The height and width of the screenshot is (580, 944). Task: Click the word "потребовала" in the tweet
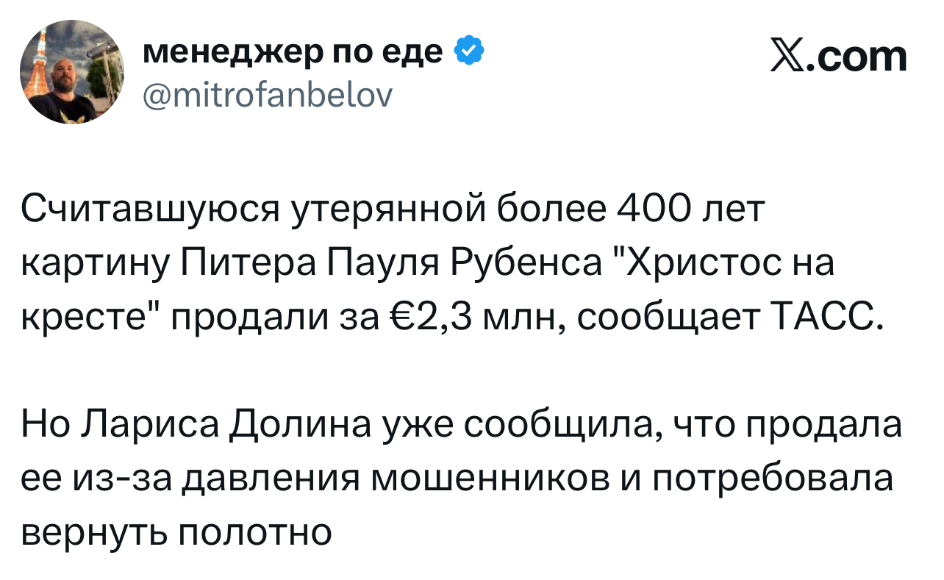tap(770, 479)
